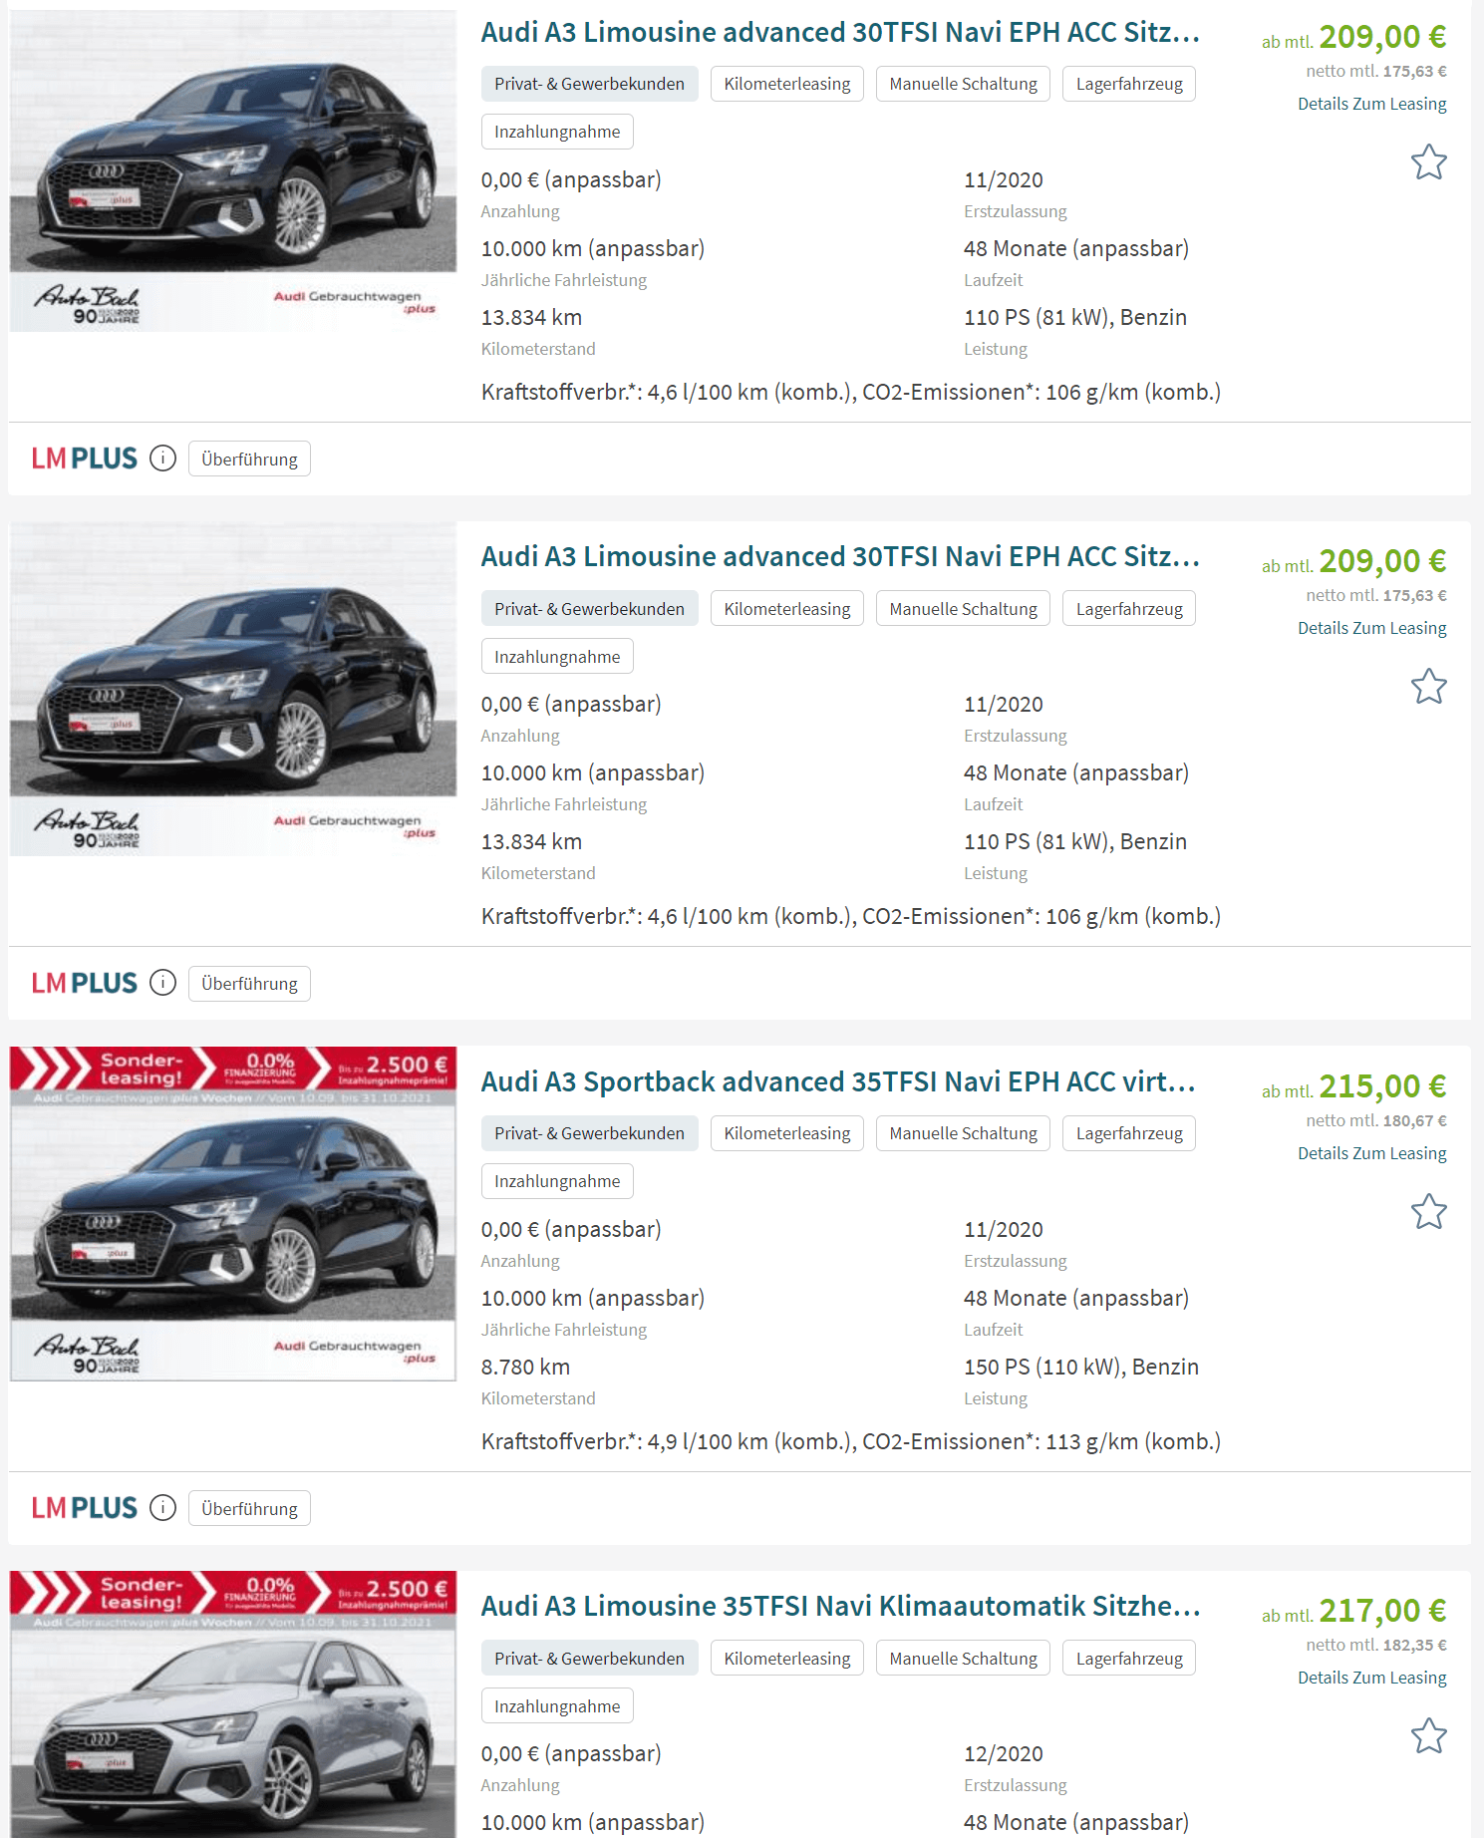
Task: Click 8.780 km Kilometerstand value
Action: point(525,1367)
